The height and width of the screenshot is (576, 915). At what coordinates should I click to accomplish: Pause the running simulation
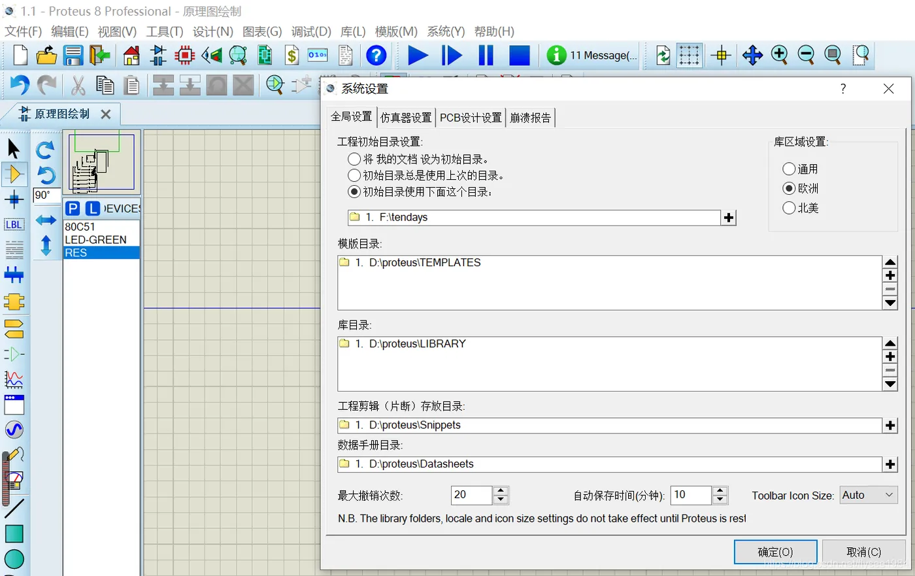pos(486,56)
